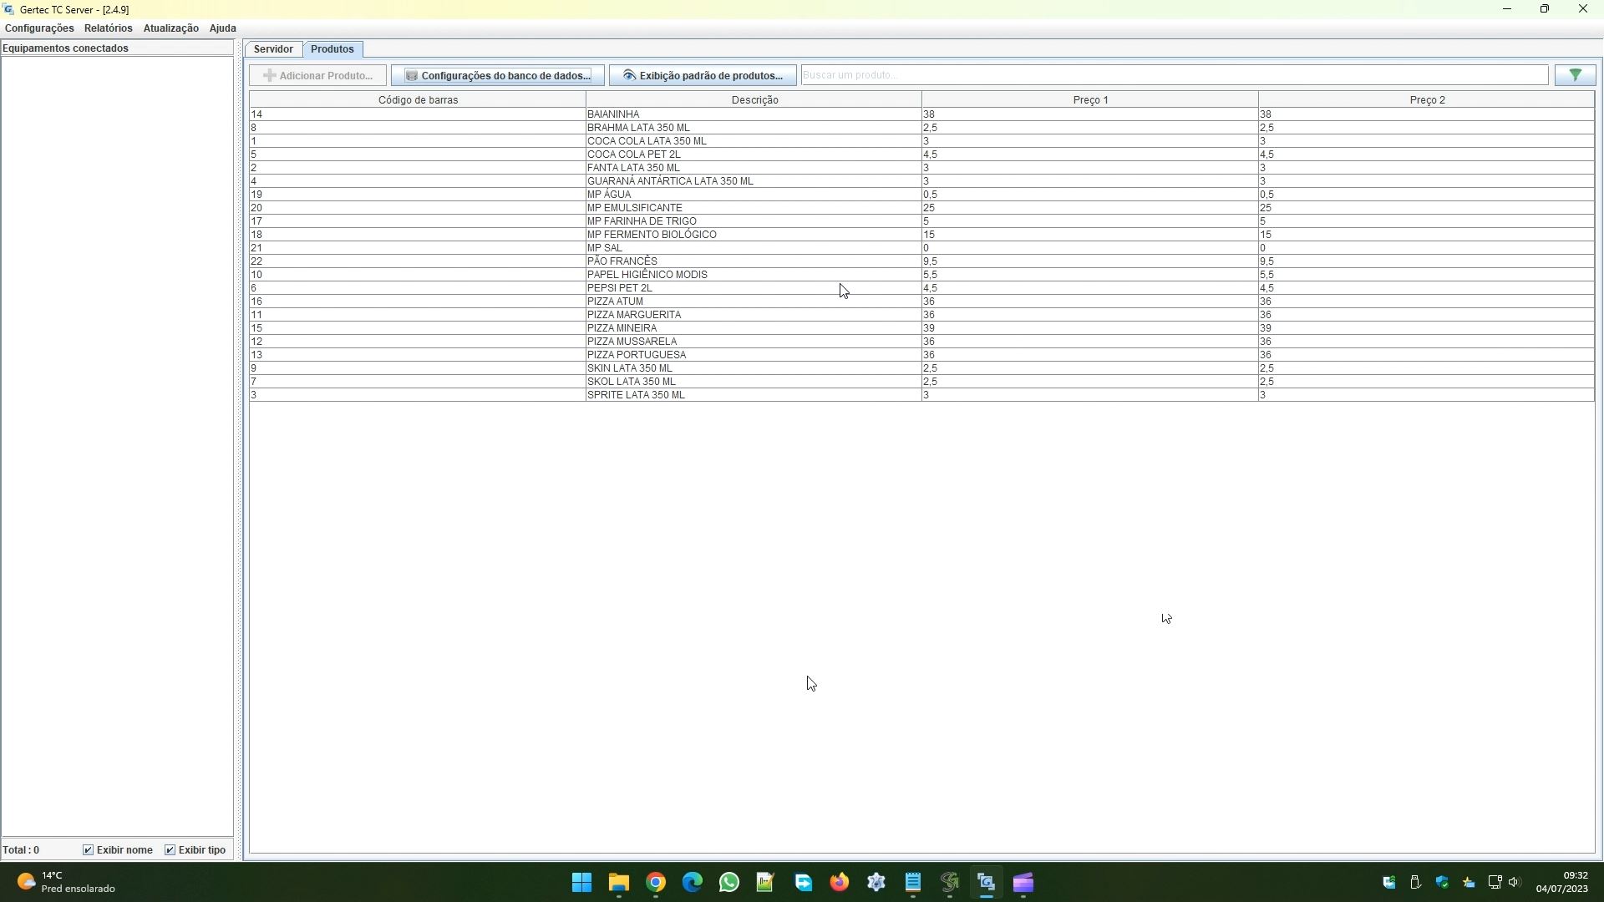The width and height of the screenshot is (1604, 902).
Task: Click Preço 2 value 0,5 of MP ÁGUA
Action: (x=1427, y=195)
